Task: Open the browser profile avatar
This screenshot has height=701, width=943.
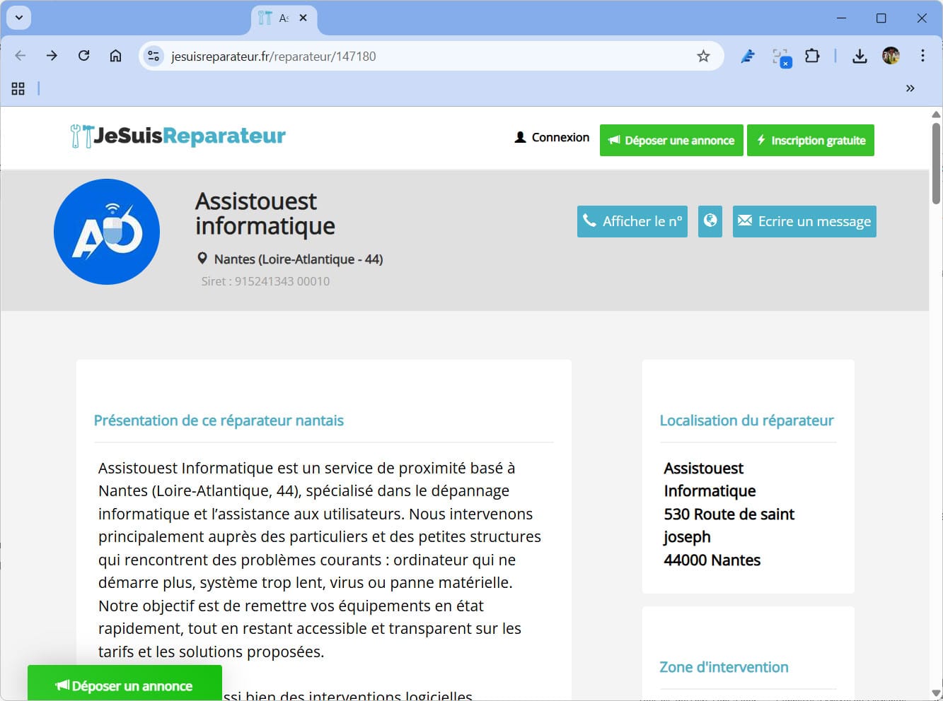Action: tap(891, 56)
